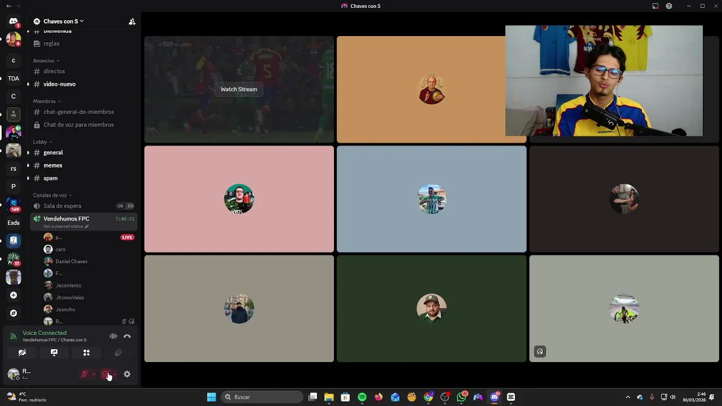722x406 pixels.
Task: Open headphone output options arrow
Action: 116,374
